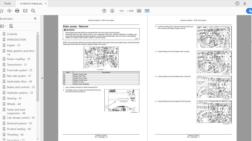
Task: Open Electrical systems - 55 bookmark
Action: 19,123
